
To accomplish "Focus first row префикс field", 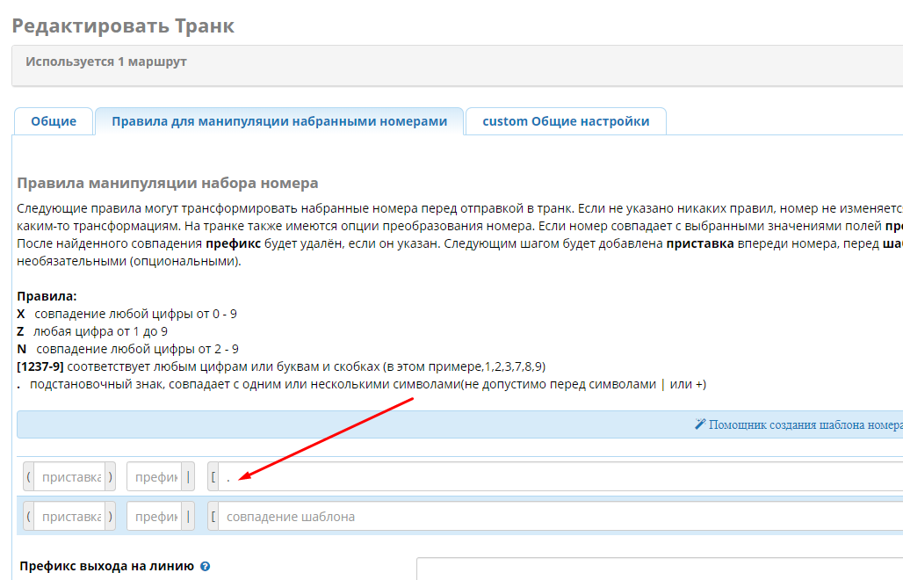I will (x=154, y=477).
